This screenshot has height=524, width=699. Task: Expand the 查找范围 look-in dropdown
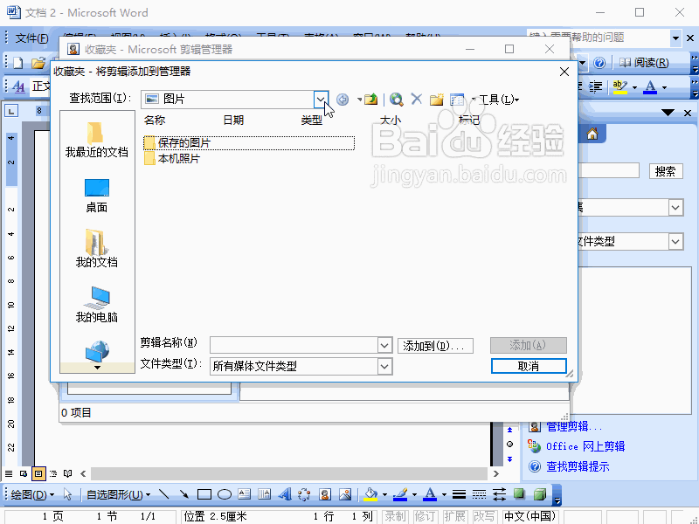tap(321, 100)
